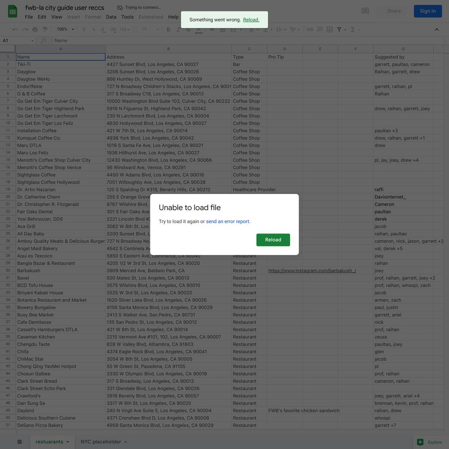Open the Help menu
The height and width of the screenshot is (449, 449).
click(x=173, y=17)
